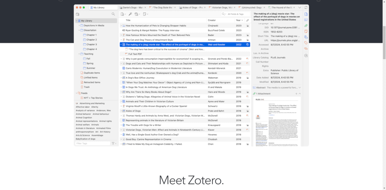Select the Good Boy: Canine Representation in Cinema row
This screenshot has width=386, height=190.
point(185,139)
